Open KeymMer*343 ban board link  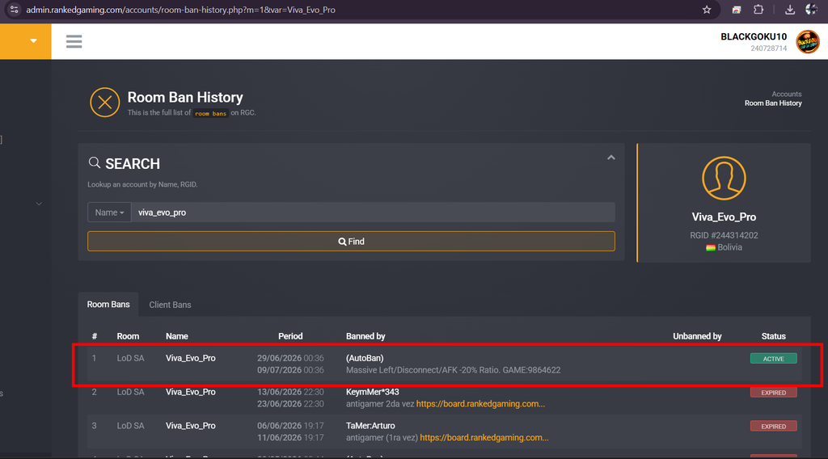tap(480, 403)
